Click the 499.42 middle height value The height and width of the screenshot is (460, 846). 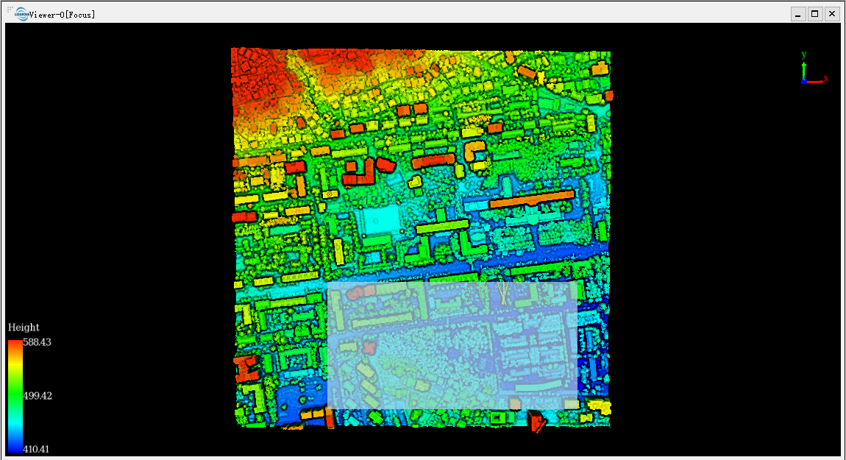coord(38,396)
